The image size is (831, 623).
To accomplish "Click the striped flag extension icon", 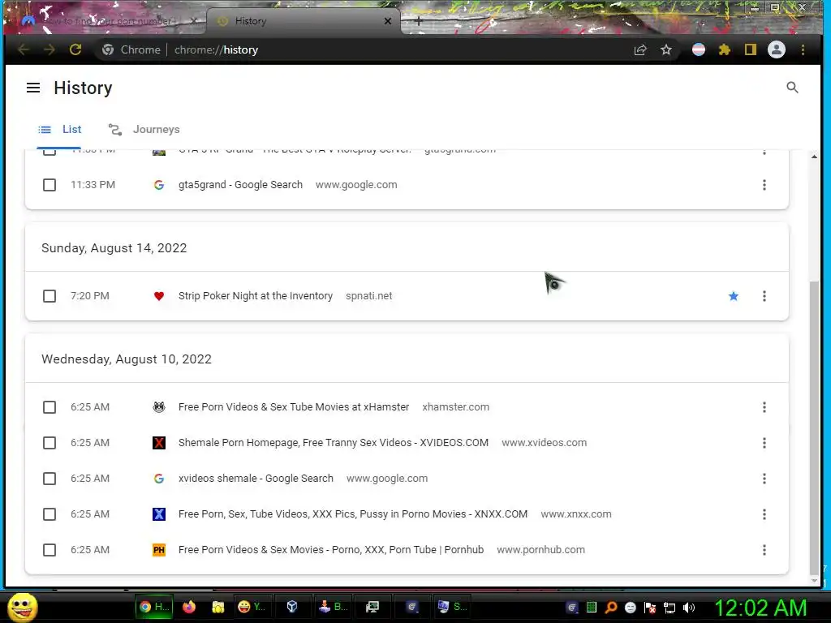I will tap(699, 49).
